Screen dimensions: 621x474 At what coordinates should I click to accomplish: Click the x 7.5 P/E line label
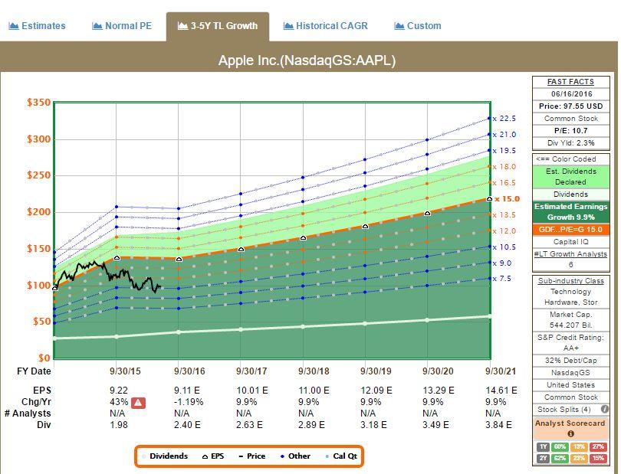(x=502, y=279)
